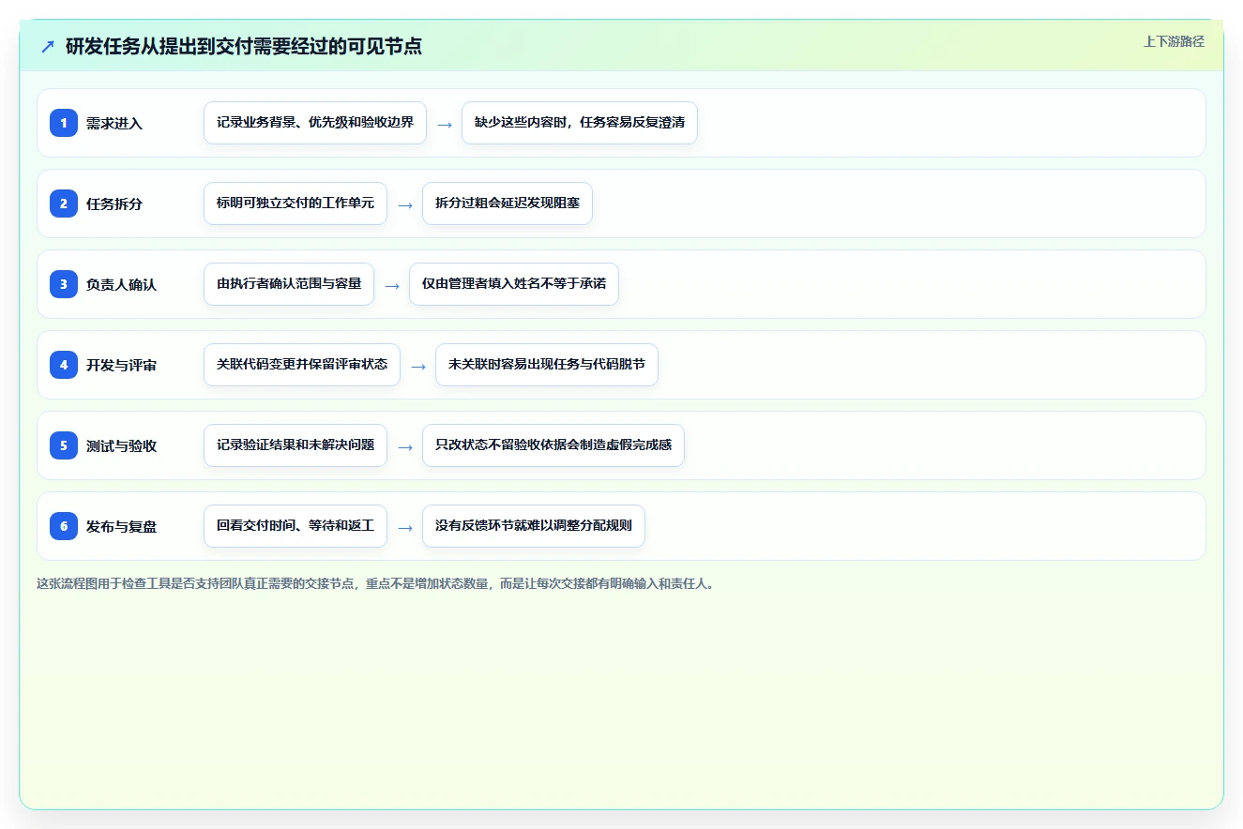This screenshot has width=1243, height=829.
Task: Click the arrow icon beside the flowchart title
Action: coord(48,46)
